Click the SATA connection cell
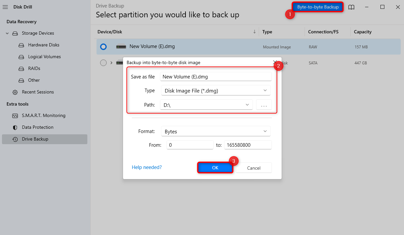The image size is (404, 235). click(313, 63)
